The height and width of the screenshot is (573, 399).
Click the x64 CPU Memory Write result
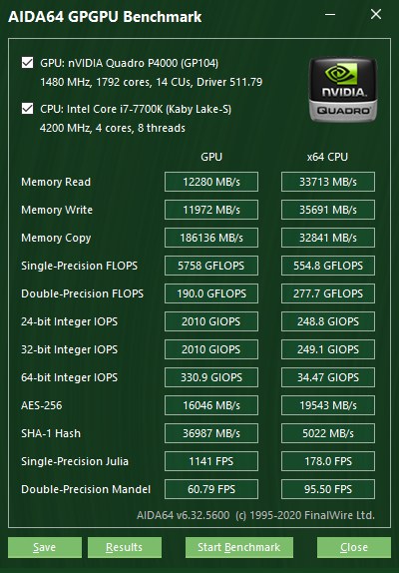328,210
